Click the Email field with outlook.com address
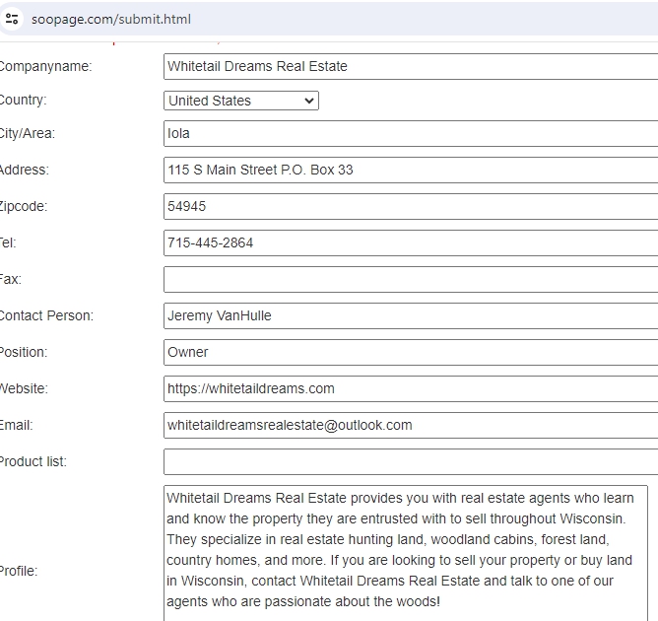Screen dimensions: 658x621 410,425
